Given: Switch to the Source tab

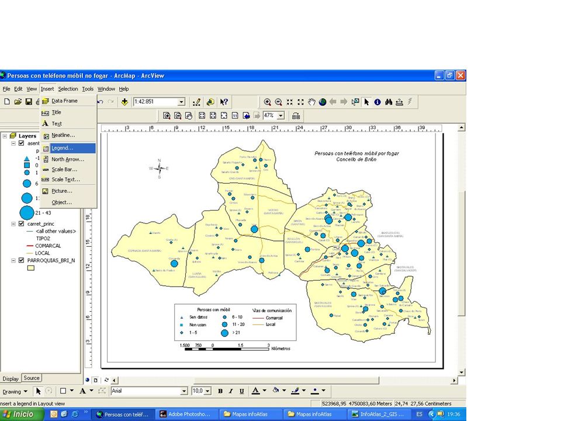Looking at the screenshot, I should tap(32, 378).
